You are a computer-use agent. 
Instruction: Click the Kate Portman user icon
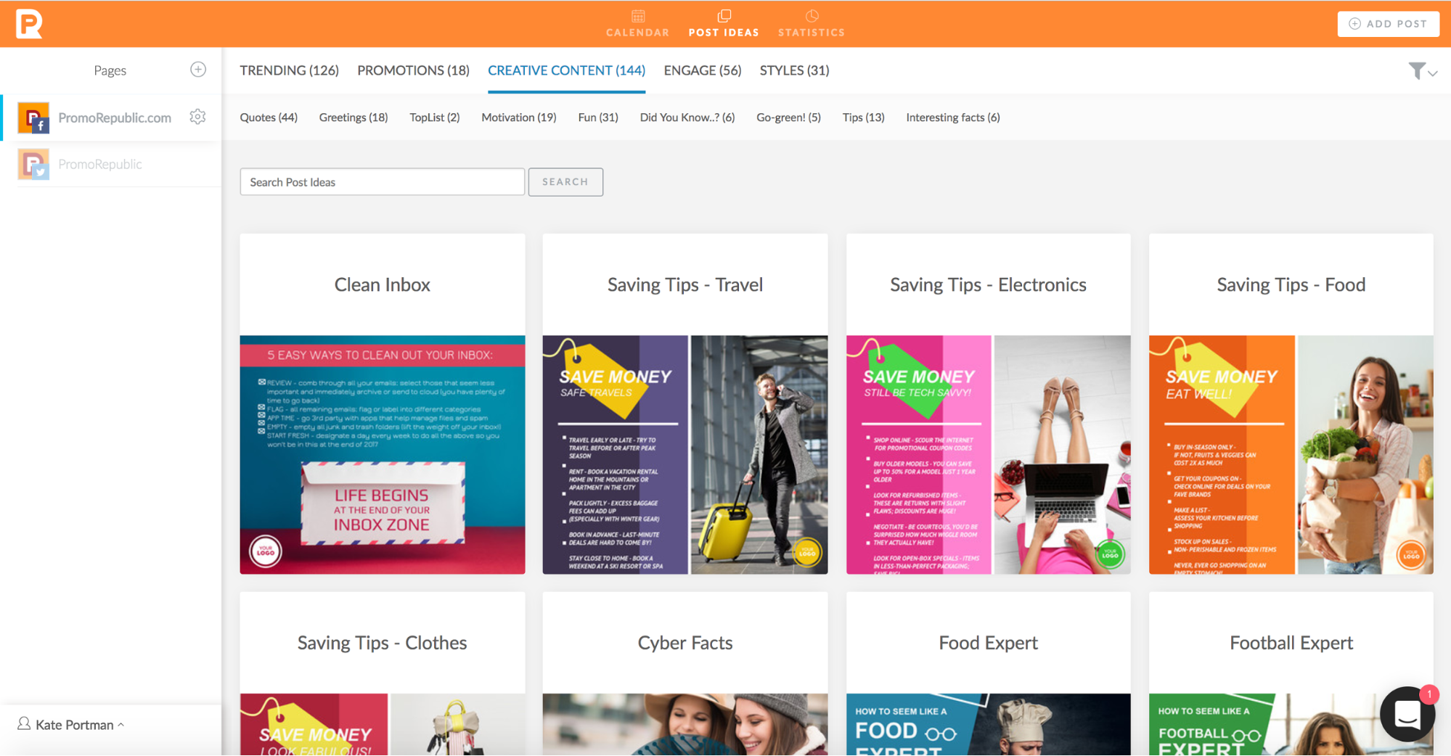(x=24, y=723)
